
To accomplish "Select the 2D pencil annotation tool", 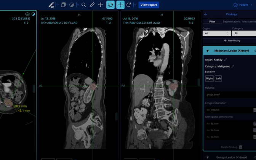I will pyautogui.click(x=51, y=5).
